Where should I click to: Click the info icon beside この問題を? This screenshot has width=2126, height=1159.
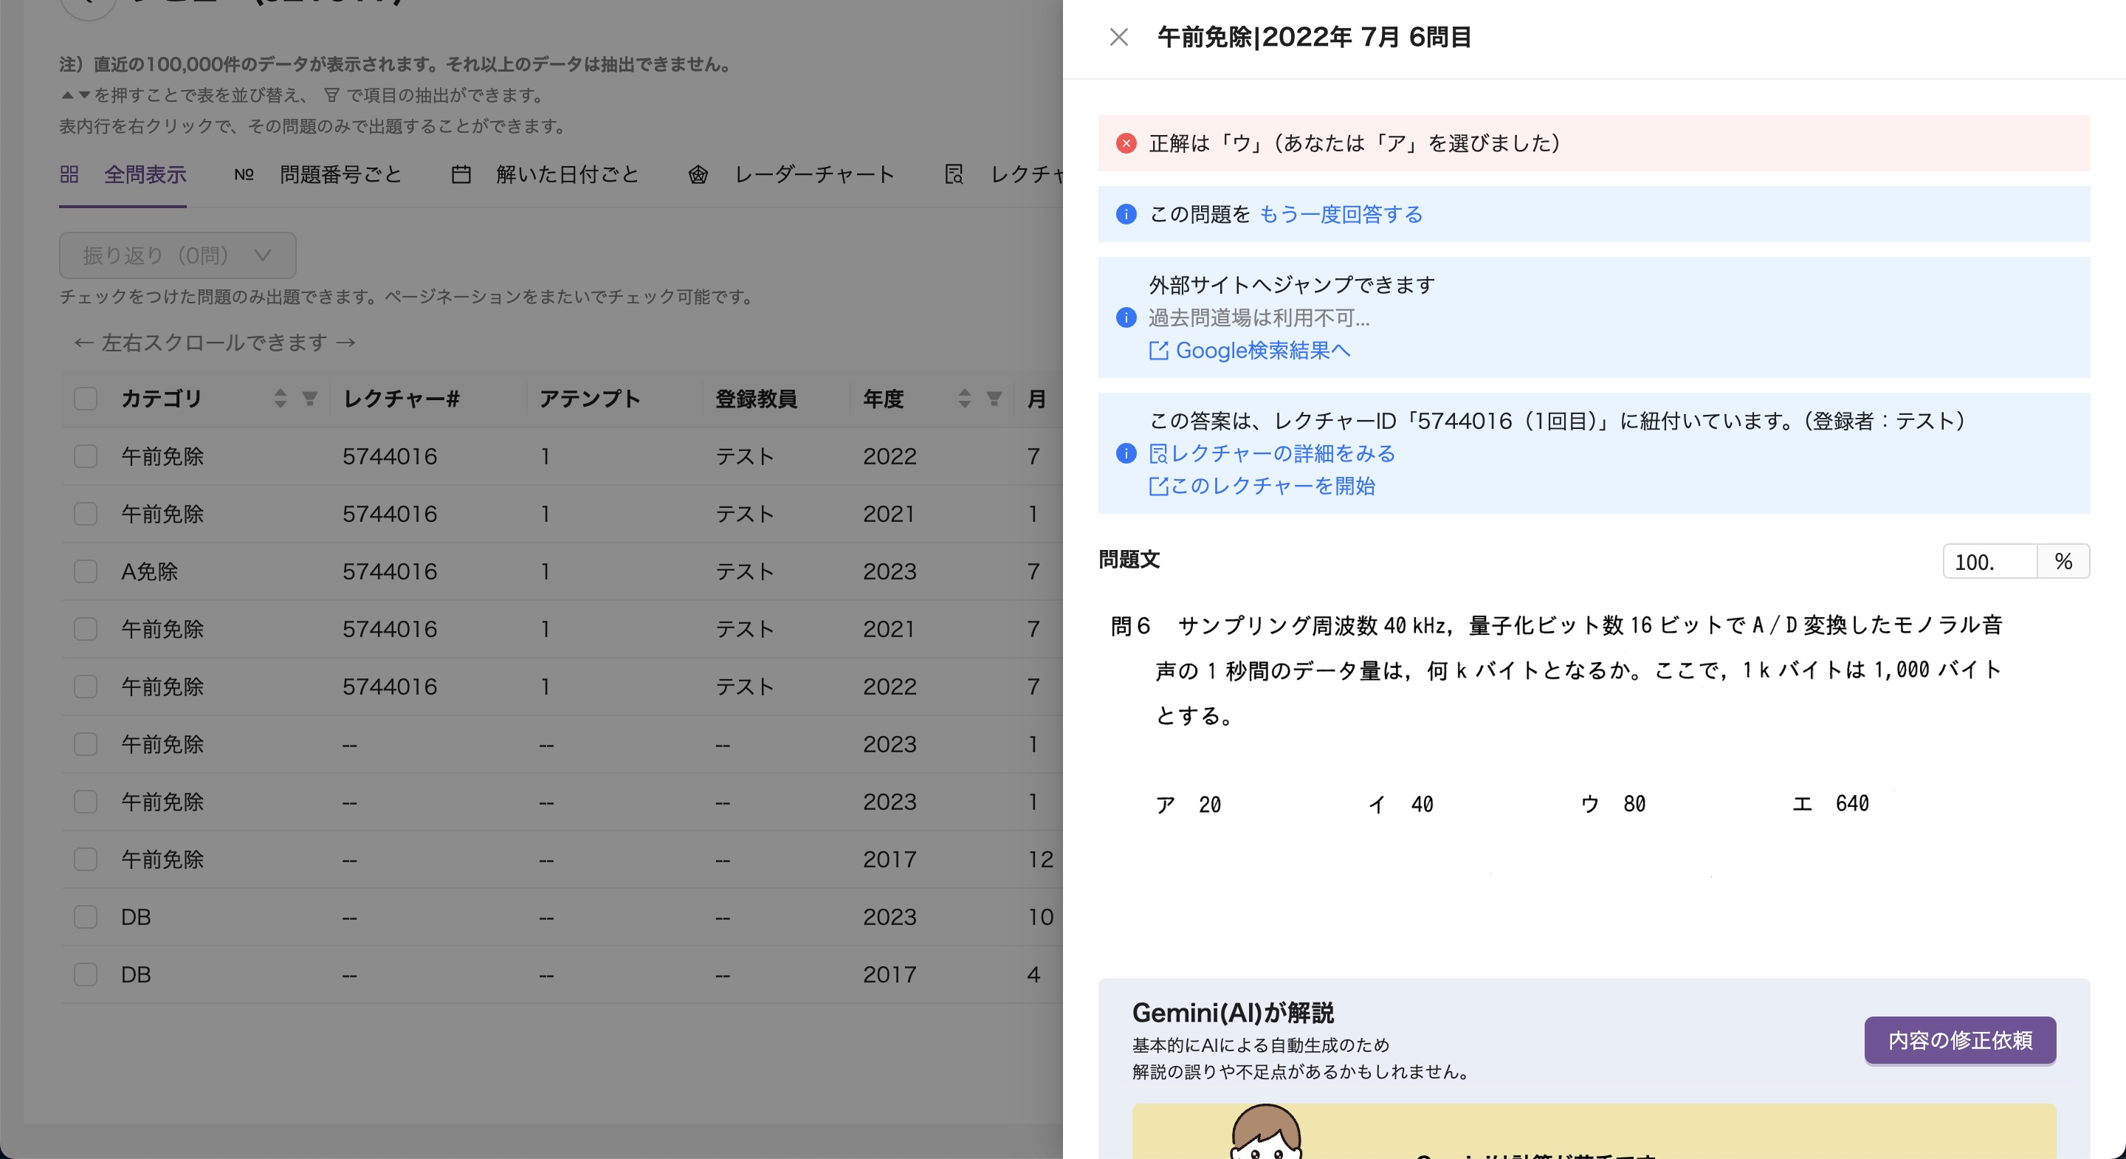tap(1126, 215)
